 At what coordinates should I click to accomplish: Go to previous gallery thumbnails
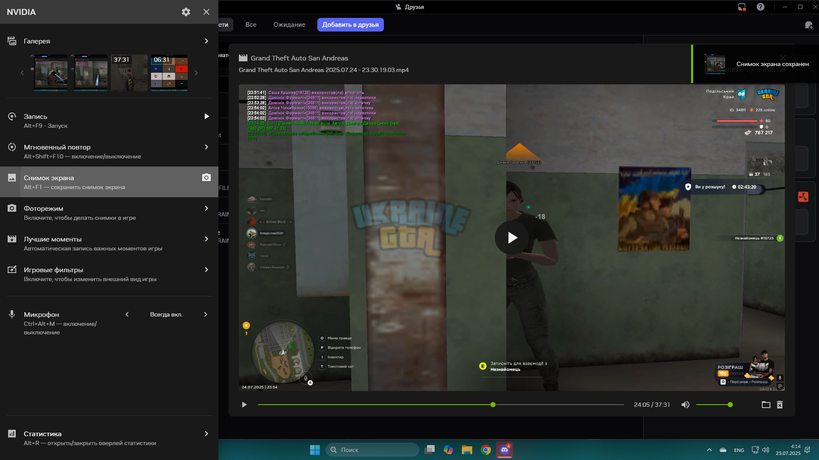22,73
